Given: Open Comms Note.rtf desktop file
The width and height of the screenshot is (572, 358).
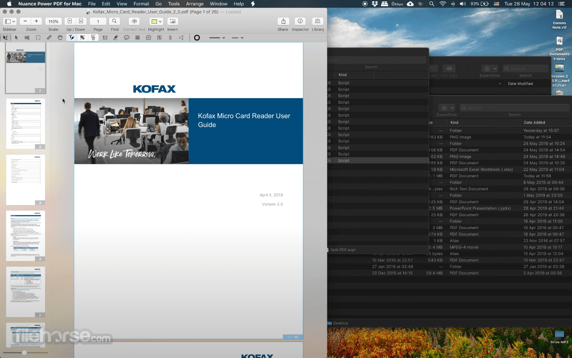Looking at the screenshot, I should (x=559, y=20).
